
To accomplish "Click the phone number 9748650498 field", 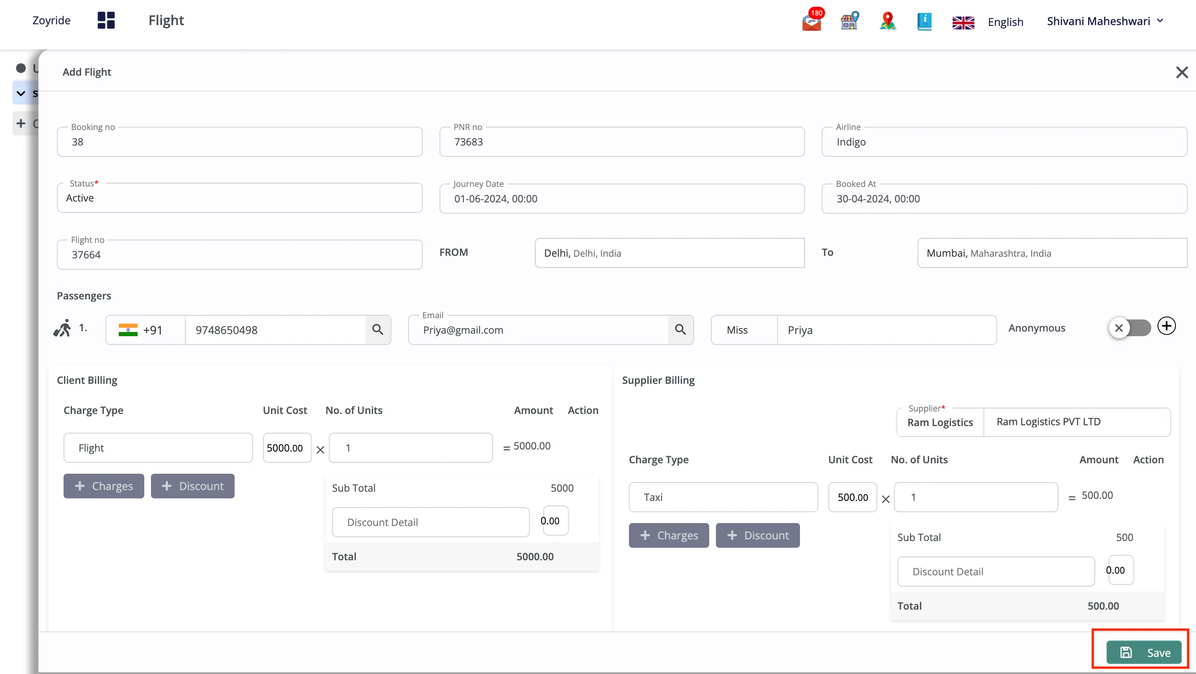I will [275, 329].
